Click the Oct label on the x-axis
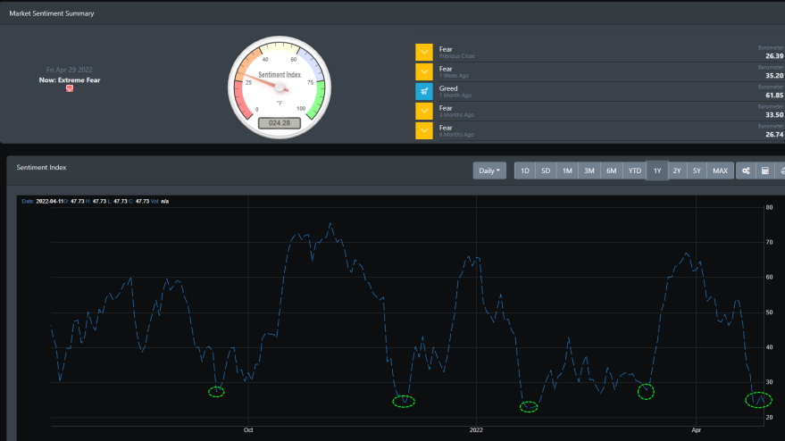Viewport: 785px width, 441px height. (248, 430)
